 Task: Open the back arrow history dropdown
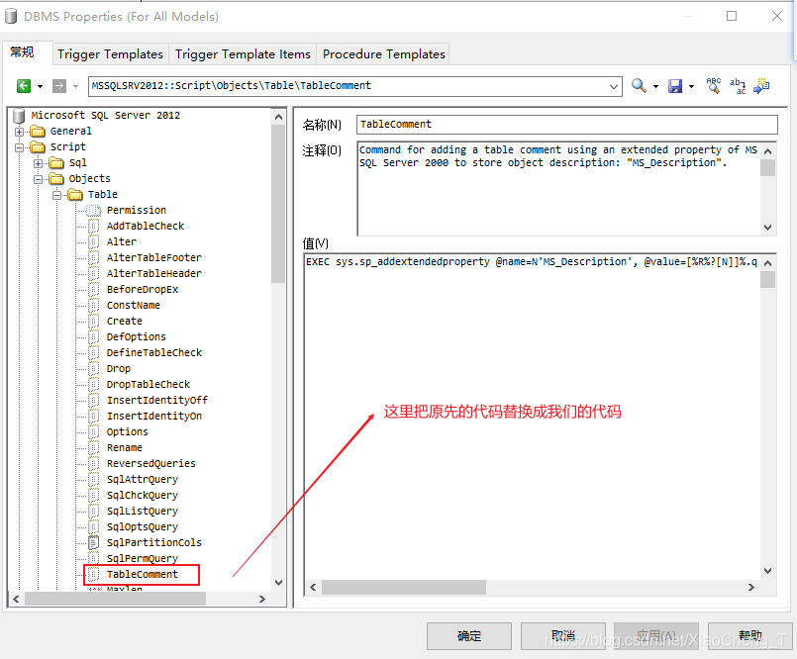pos(41,86)
